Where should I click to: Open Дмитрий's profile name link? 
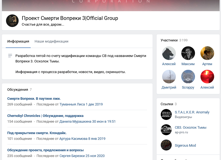pyautogui.click(x=169, y=87)
